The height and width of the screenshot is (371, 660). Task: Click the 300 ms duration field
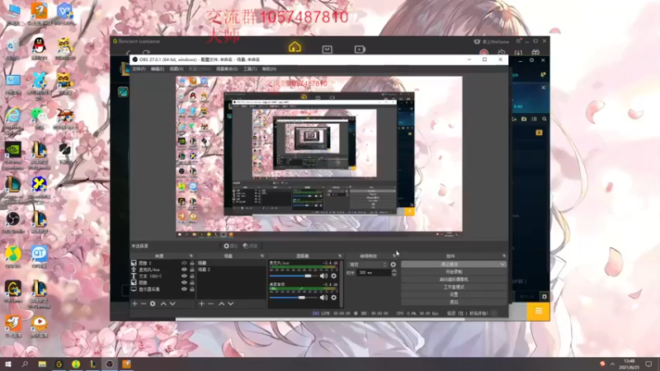coord(374,273)
